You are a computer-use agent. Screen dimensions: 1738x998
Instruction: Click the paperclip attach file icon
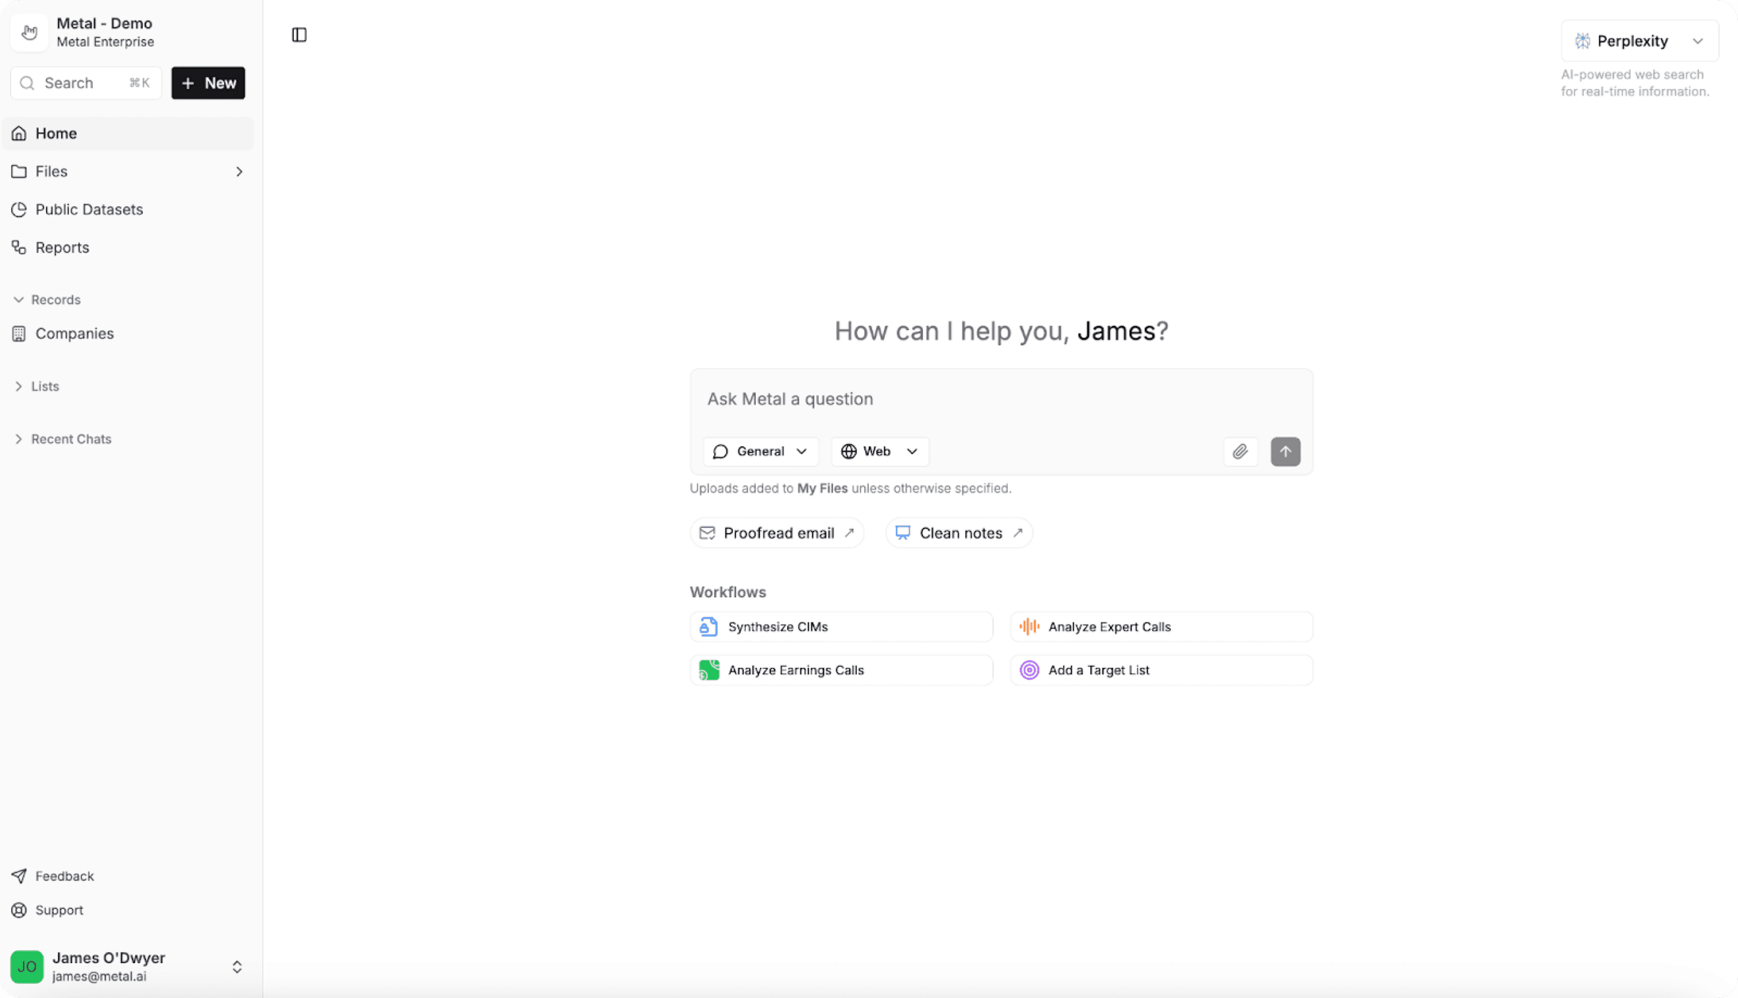click(x=1240, y=452)
